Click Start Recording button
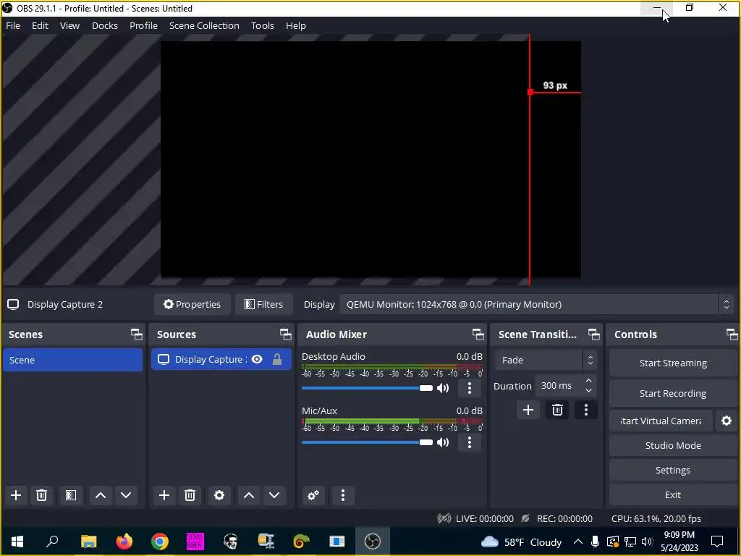This screenshot has height=556, width=741. (673, 393)
